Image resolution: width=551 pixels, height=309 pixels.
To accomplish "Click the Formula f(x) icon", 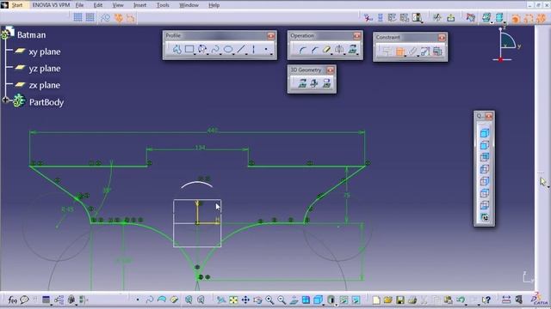I will (x=12, y=300).
